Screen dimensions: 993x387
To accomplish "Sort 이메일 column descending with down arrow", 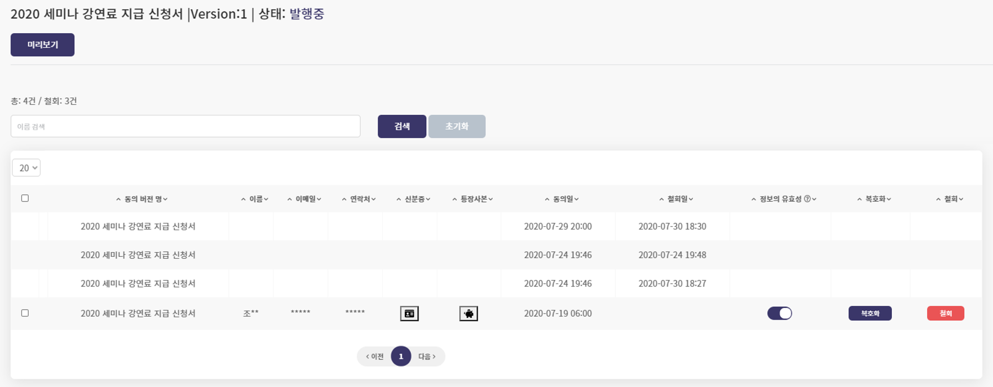I will point(319,199).
